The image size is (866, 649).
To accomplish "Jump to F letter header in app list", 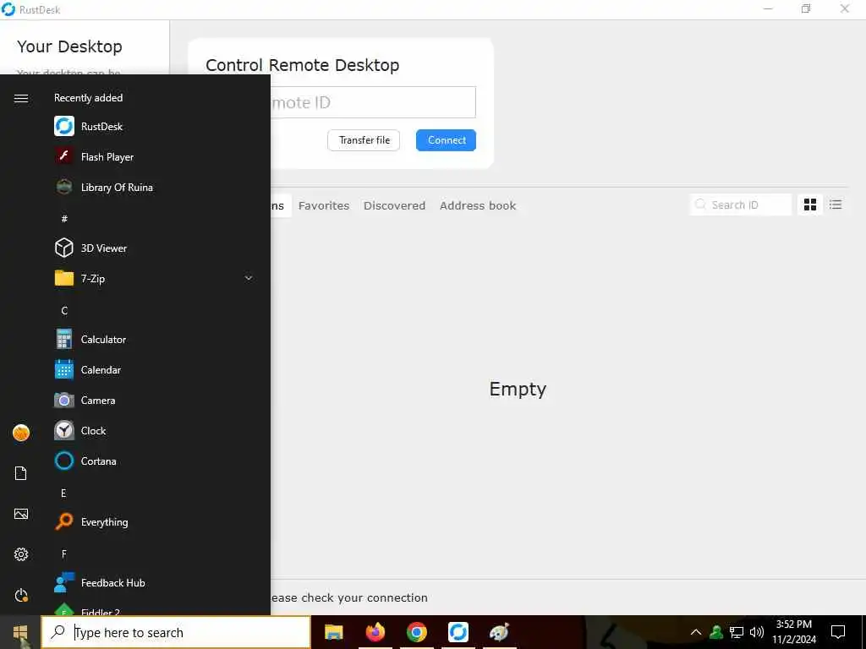I will [x=64, y=554].
